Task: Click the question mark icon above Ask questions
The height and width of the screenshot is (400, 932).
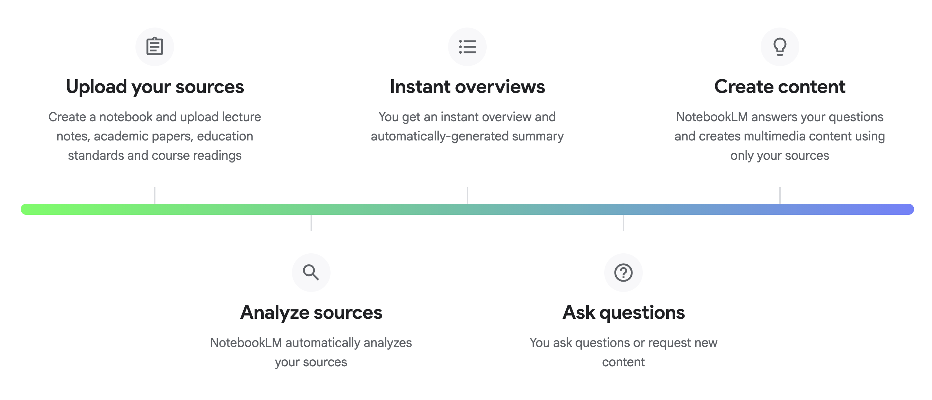Action: click(623, 272)
